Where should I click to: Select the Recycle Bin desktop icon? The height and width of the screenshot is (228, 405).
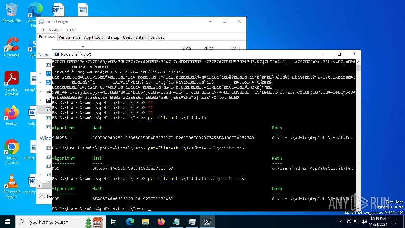tap(12, 13)
